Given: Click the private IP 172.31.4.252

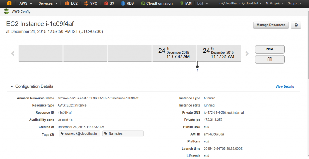Looking at the screenshot, I should tap(213, 120).
